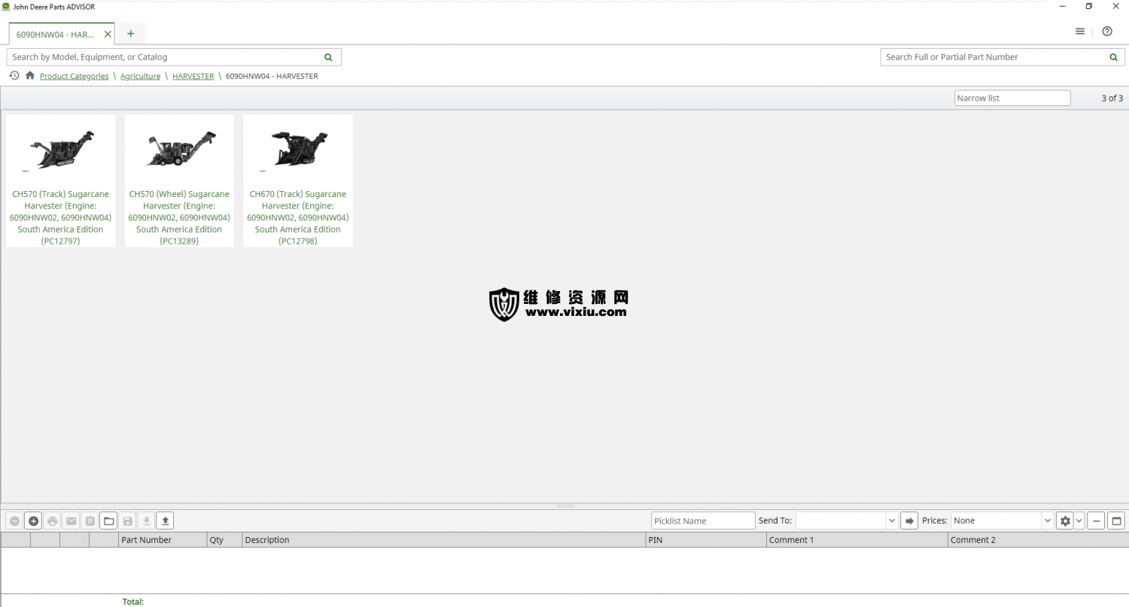Click the upload arrow icon in picklist toolbar
Screen dimensions: 1129x607
(165, 521)
